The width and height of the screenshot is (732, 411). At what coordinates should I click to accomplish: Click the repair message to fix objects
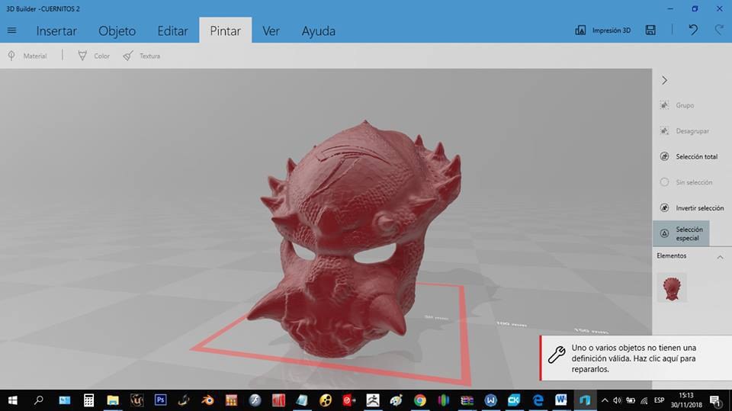(634, 358)
